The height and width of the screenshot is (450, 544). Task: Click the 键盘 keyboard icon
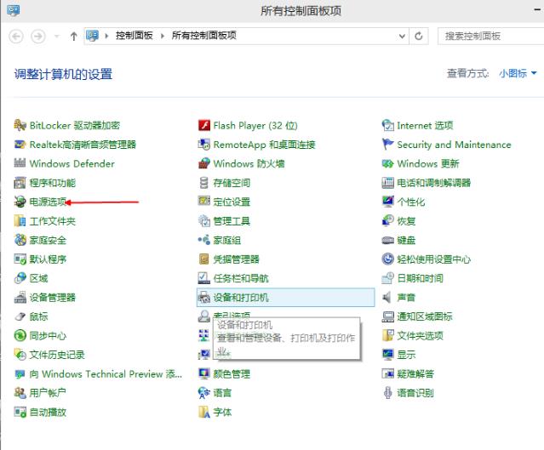[388, 241]
